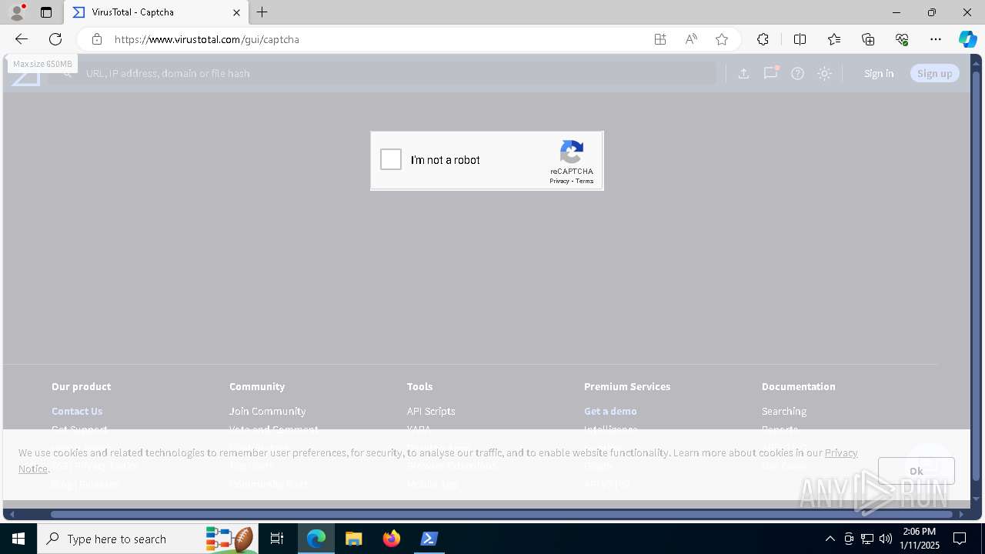This screenshot has height=554, width=985.
Task: Click the reCAPTCHA logo
Action: coord(572,152)
